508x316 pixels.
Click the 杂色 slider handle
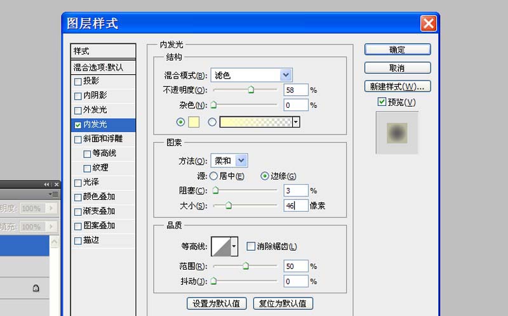213,105
